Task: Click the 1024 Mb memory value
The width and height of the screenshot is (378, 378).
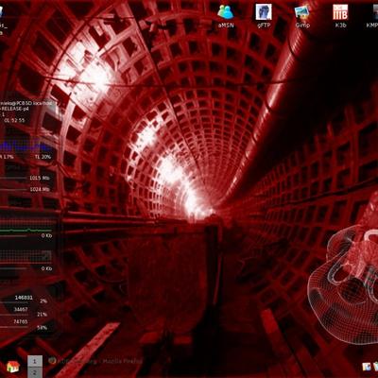Action: pos(40,189)
